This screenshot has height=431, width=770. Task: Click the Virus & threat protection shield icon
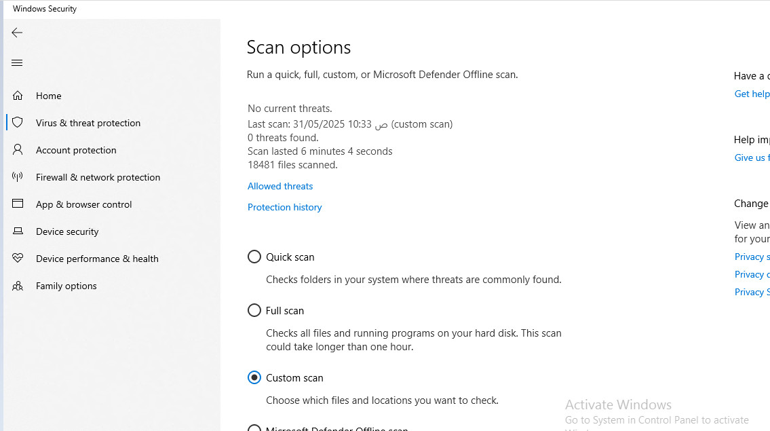pyautogui.click(x=18, y=122)
